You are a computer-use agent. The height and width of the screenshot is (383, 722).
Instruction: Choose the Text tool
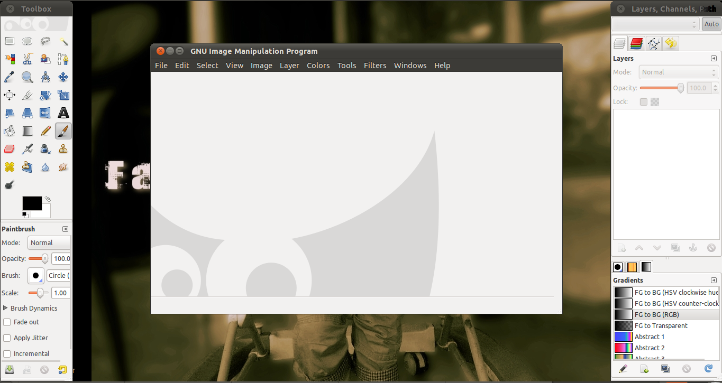[63, 113]
